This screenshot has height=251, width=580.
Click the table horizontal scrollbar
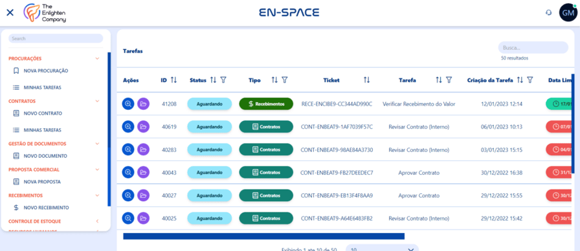pyautogui.click(x=263, y=236)
